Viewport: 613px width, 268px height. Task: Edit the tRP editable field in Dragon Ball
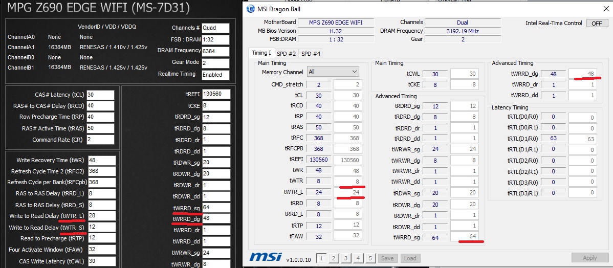[348, 117]
